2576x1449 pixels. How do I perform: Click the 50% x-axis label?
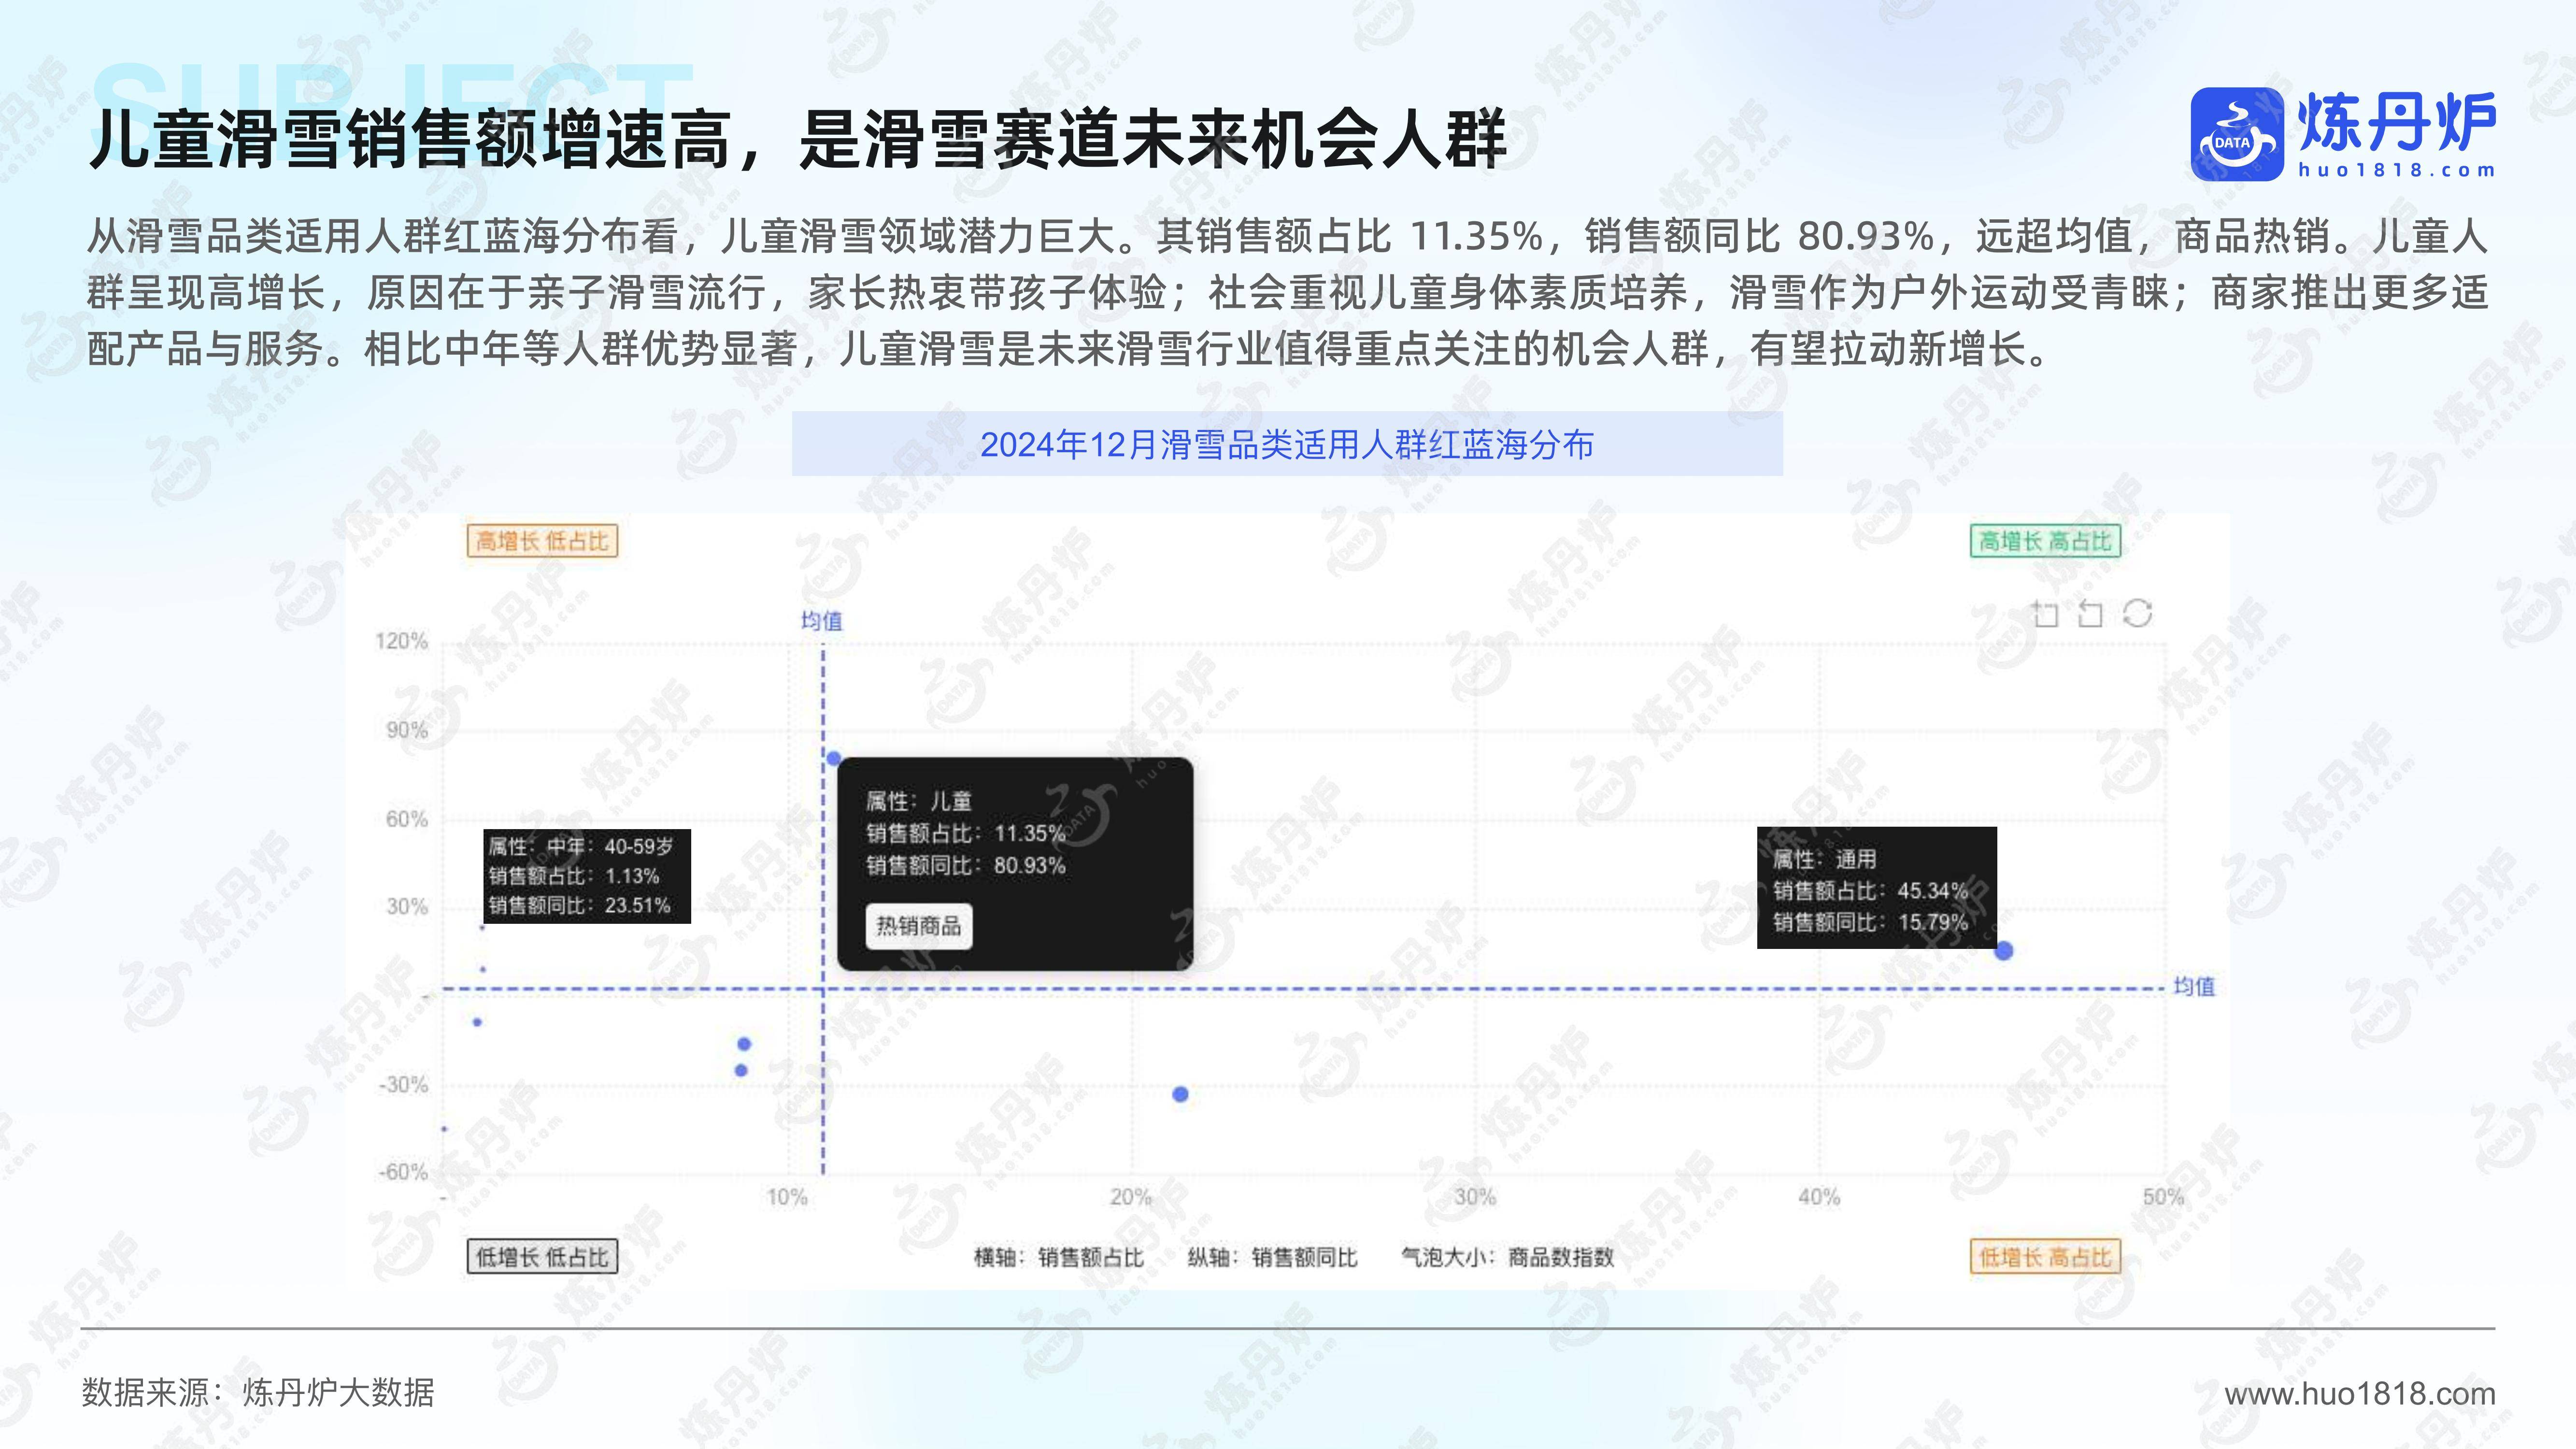click(x=2163, y=1197)
